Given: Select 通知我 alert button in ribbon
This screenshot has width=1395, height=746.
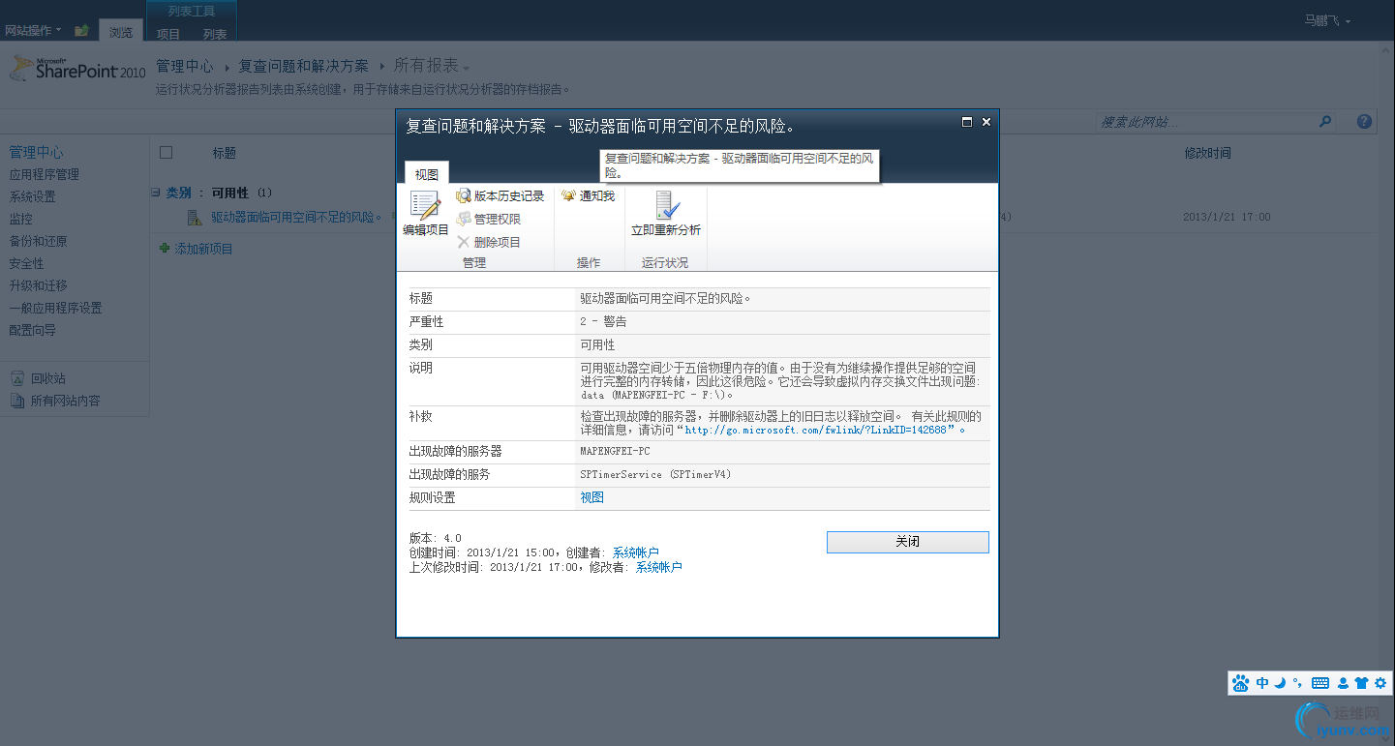Looking at the screenshot, I should (x=588, y=196).
